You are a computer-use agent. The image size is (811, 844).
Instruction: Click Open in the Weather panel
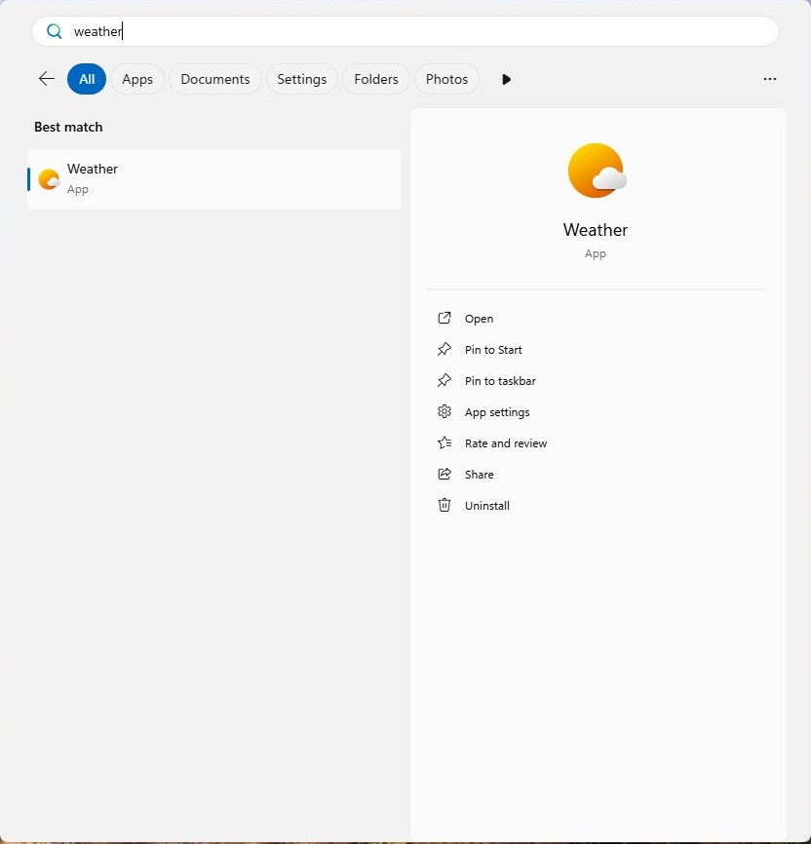coord(479,319)
